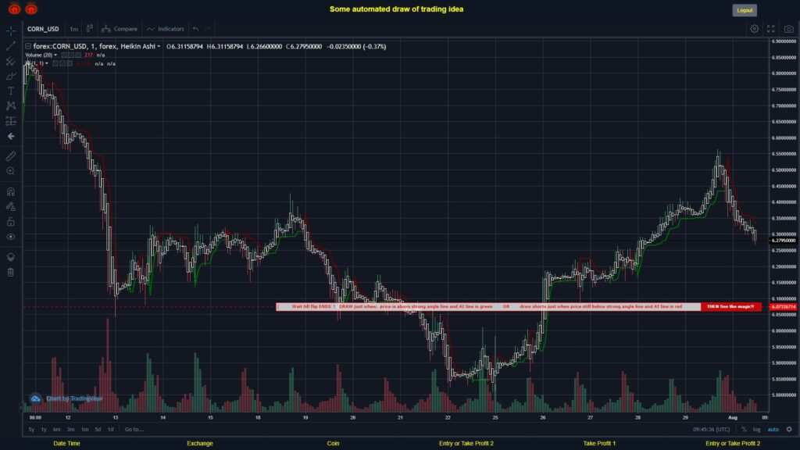Viewport: 800px width, 450px height.
Task: Open the Heikin Ashi series dropdown arrow
Action: [159, 46]
